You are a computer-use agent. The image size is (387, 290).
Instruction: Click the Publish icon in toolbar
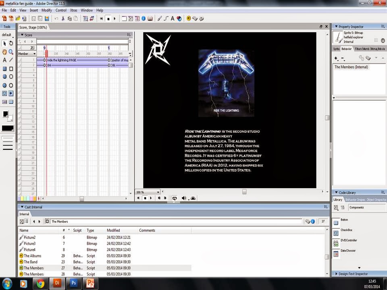47,19
